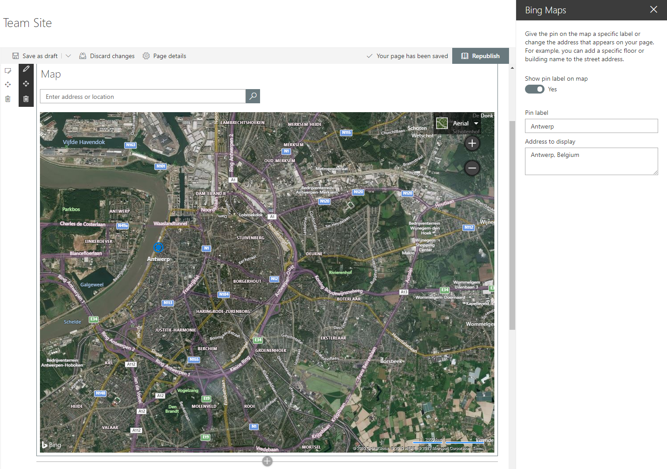The width and height of the screenshot is (667, 469).
Task: Click the Edit web part pencil icon
Action: click(x=26, y=69)
